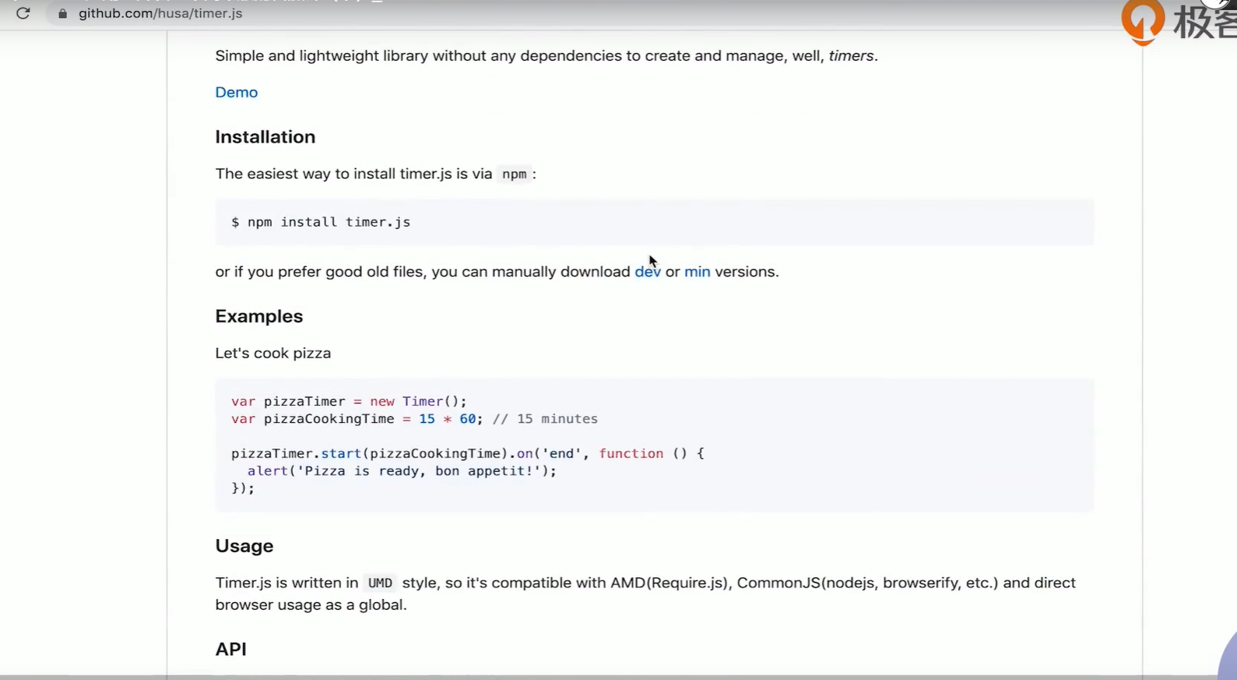This screenshot has width=1237, height=680.
Task: Download the min version link
Action: pyautogui.click(x=697, y=272)
